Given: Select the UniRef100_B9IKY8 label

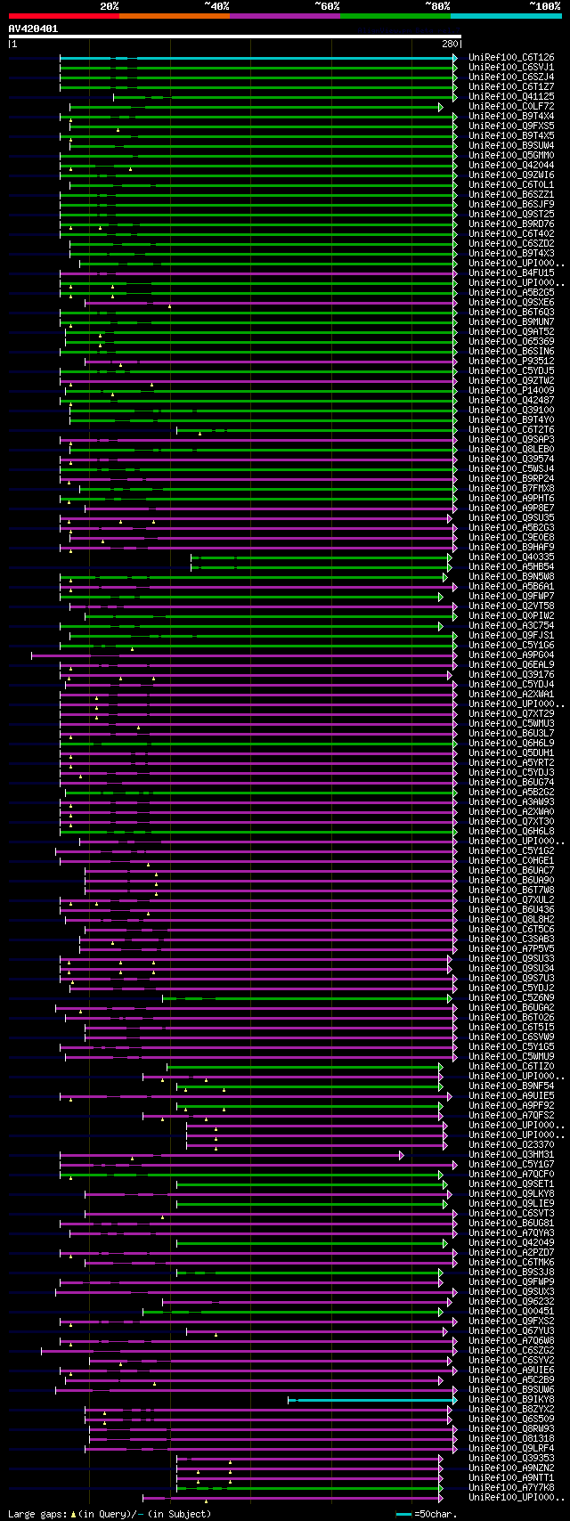Looking at the screenshot, I should point(511,1400).
